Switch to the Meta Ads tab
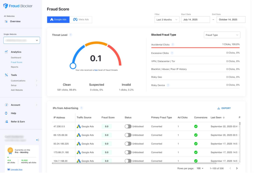This screenshot has height=173, width=267. tap(81, 20)
